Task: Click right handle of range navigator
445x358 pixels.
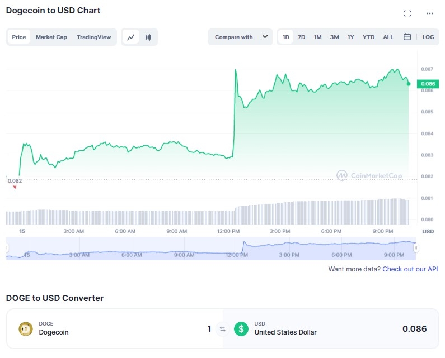Action: (x=416, y=248)
